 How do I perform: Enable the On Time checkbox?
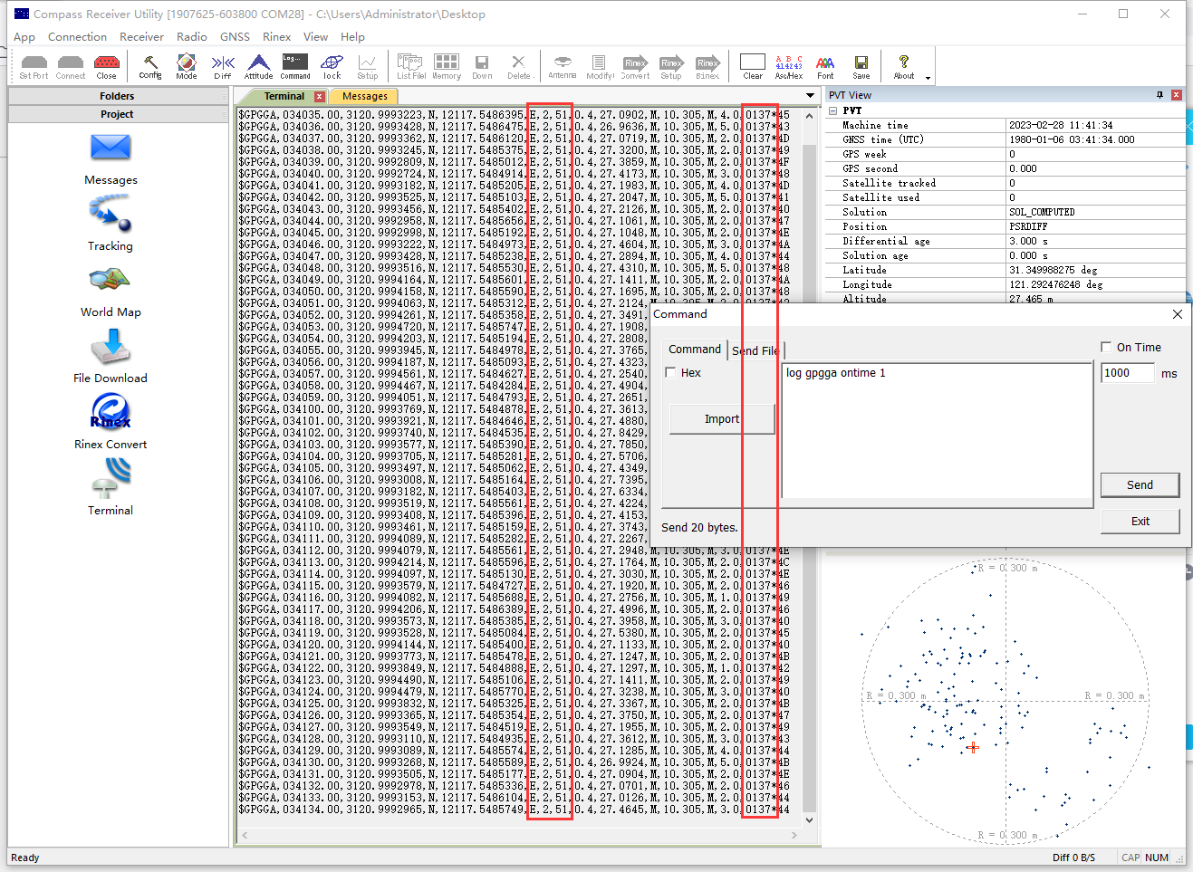tap(1106, 347)
